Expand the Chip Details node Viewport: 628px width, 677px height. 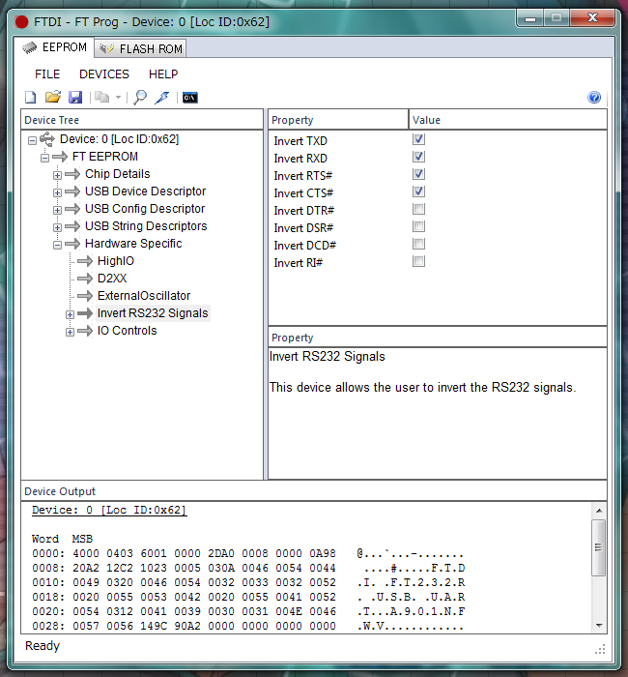57,175
